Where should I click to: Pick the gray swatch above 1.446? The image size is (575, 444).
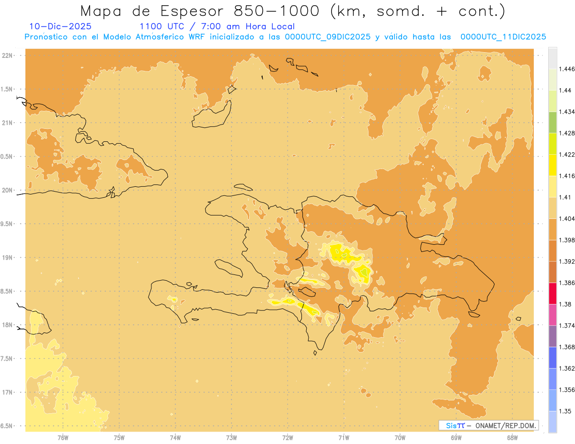[552, 58]
